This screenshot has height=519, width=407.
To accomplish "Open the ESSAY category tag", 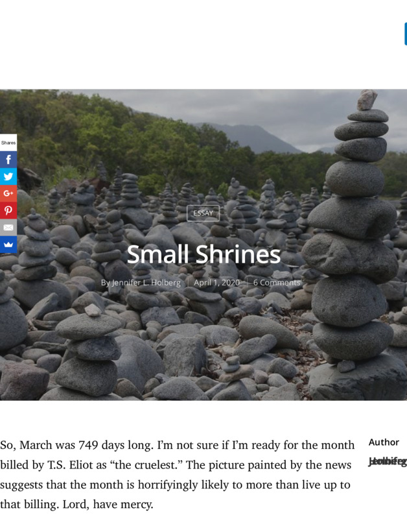I will click(203, 213).
